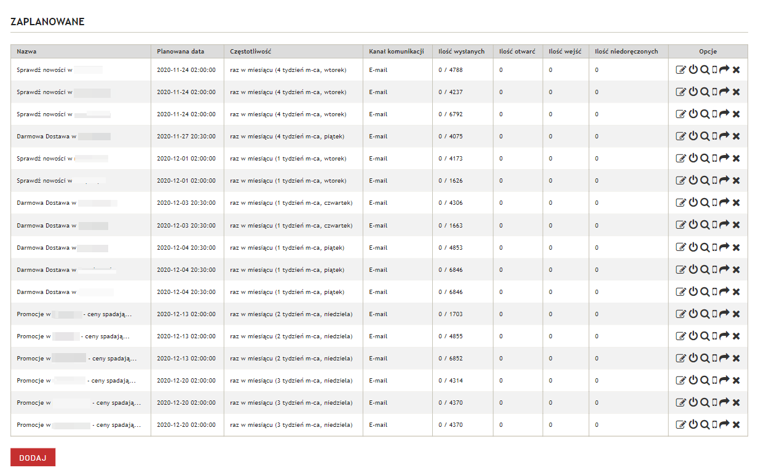Click the Ilość wysłanych column header

click(x=461, y=52)
